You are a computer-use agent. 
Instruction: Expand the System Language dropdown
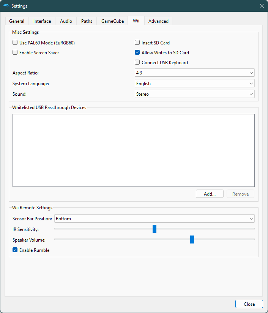[195, 84]
